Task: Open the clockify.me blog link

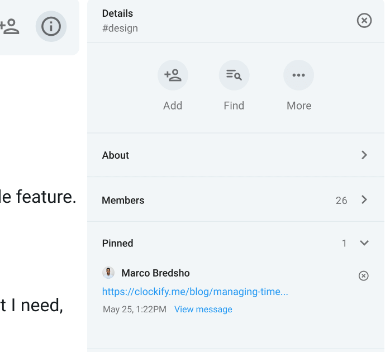Action: click(x=195, y=292)
